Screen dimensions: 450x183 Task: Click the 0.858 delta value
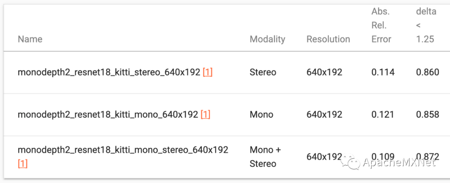pyautogui.click(x=427, y=114)
